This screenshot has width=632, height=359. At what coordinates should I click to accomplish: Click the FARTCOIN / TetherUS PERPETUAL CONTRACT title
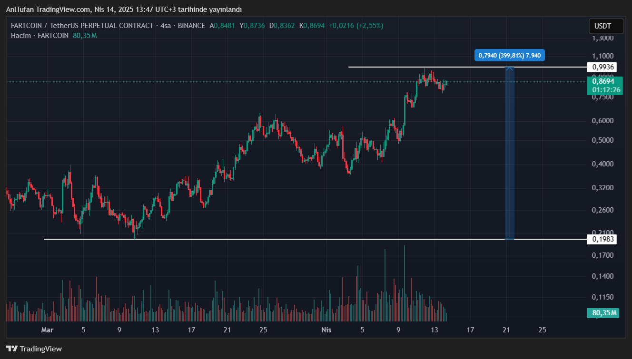82,26
